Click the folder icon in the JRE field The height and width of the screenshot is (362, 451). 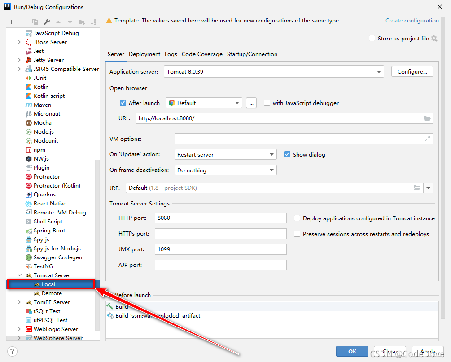click(417, 188)
